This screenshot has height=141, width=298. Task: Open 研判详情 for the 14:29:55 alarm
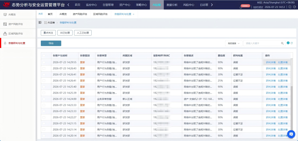pyautogui.click(x=271, y=62)
